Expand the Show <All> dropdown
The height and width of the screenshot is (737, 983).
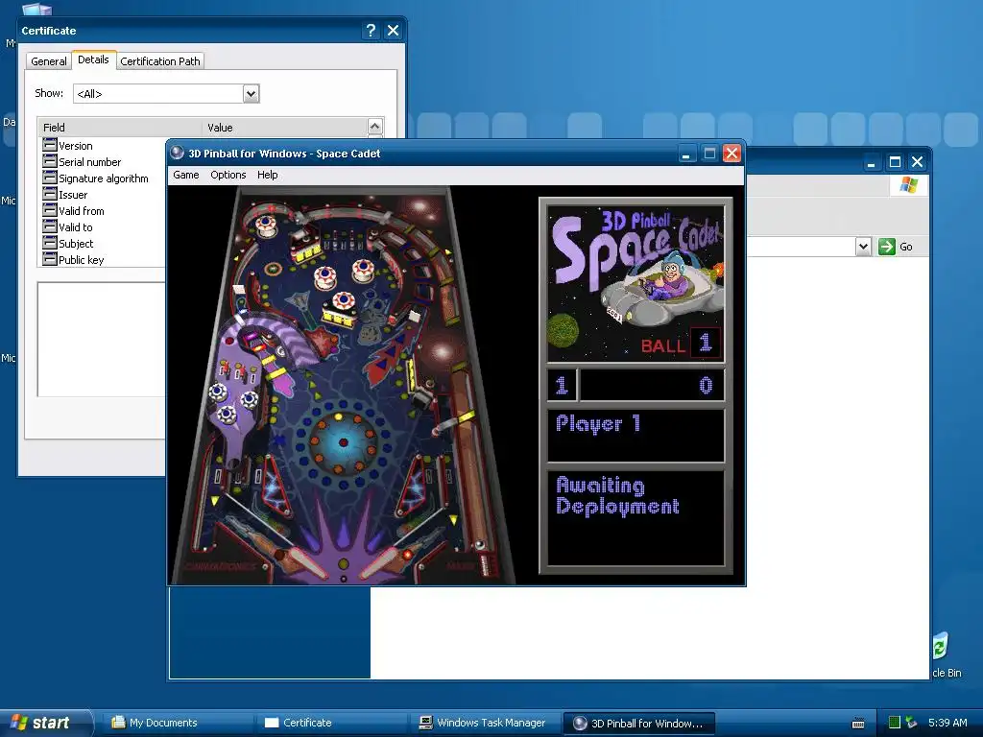click(x=251, y=94)
